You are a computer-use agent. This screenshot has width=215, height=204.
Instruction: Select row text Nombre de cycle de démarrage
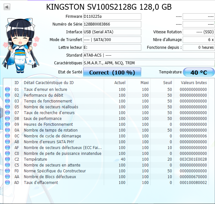(x=52, y=136)
